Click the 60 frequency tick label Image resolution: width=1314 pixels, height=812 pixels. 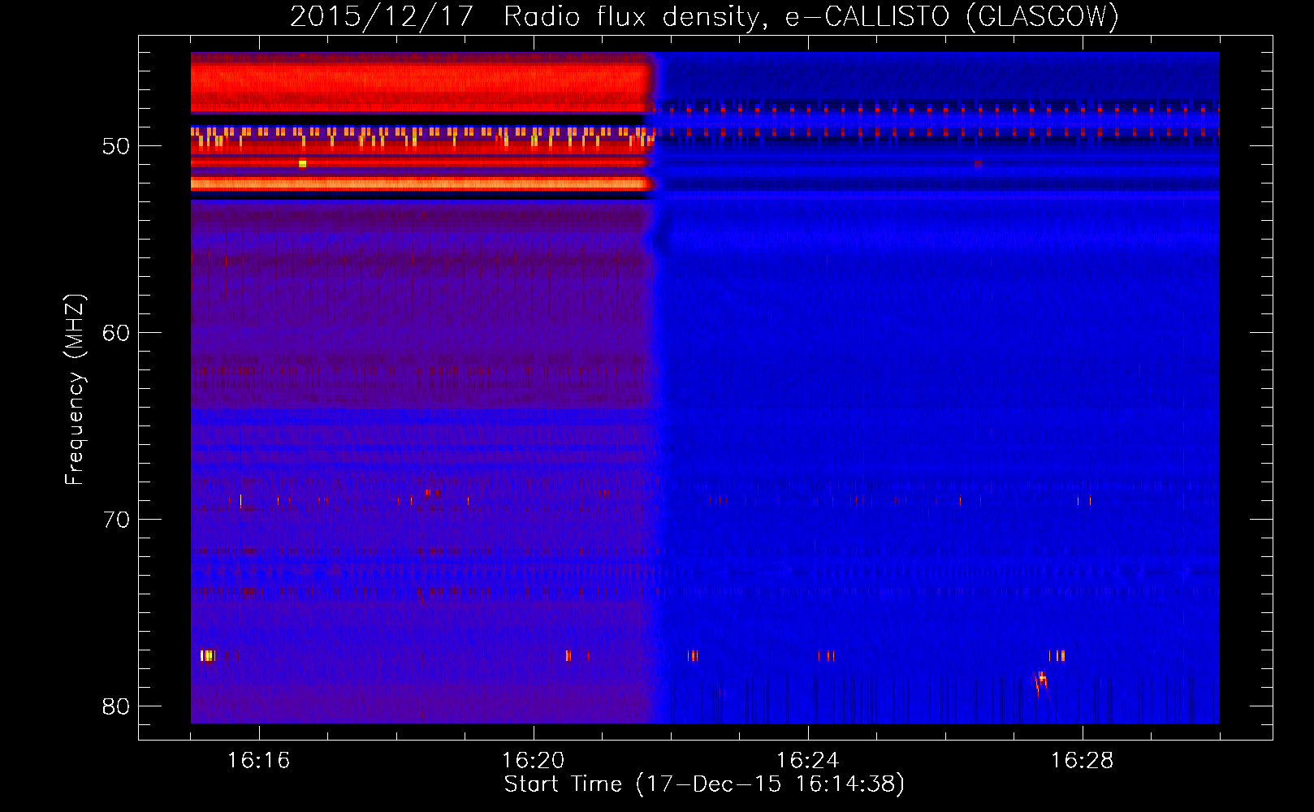[x=116, y=333]
